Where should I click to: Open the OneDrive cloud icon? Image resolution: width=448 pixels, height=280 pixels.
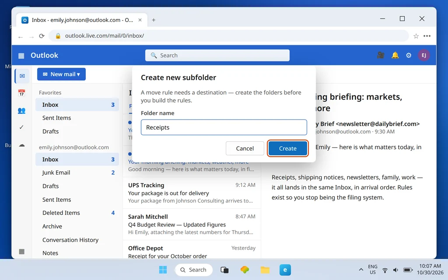click(x=22, y=145)
